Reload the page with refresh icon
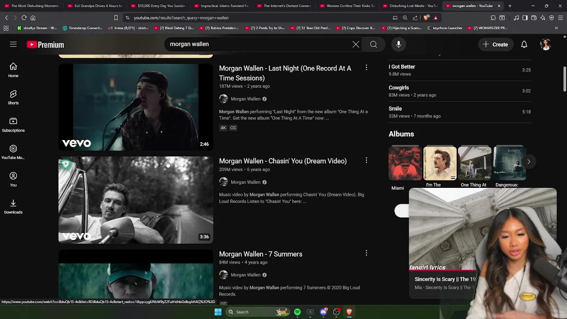Image resolution: width=567 pixels, height=319 pixels. 24,18
